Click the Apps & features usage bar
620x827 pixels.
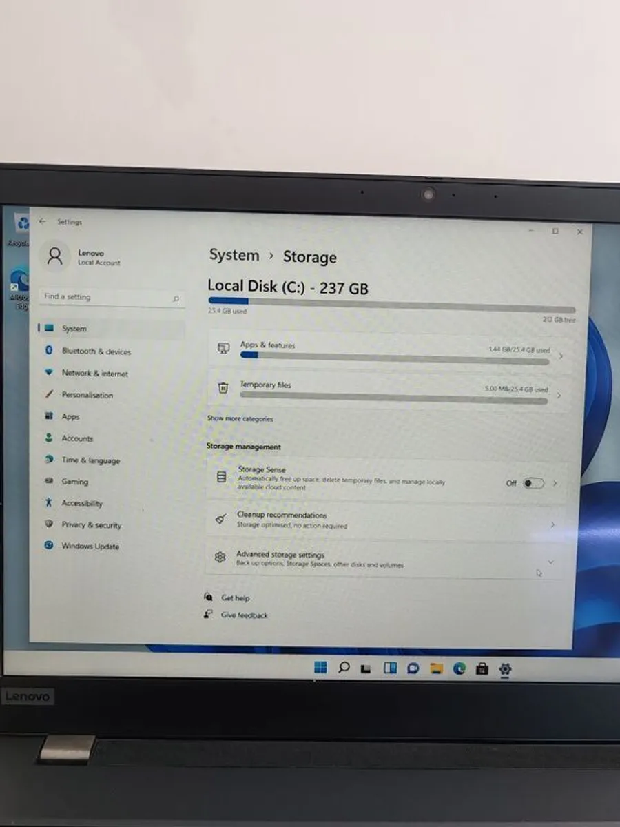coord(395,358)
